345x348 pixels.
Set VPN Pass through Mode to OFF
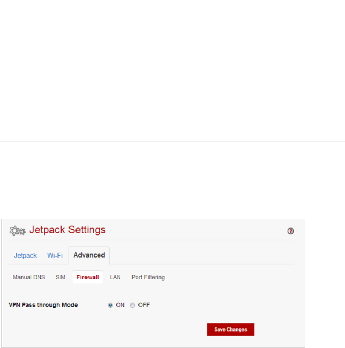point(133,305)
